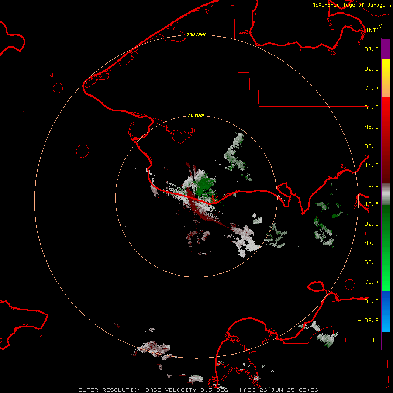Pick the gray near-zero color bar segment

tap(386, 194)
